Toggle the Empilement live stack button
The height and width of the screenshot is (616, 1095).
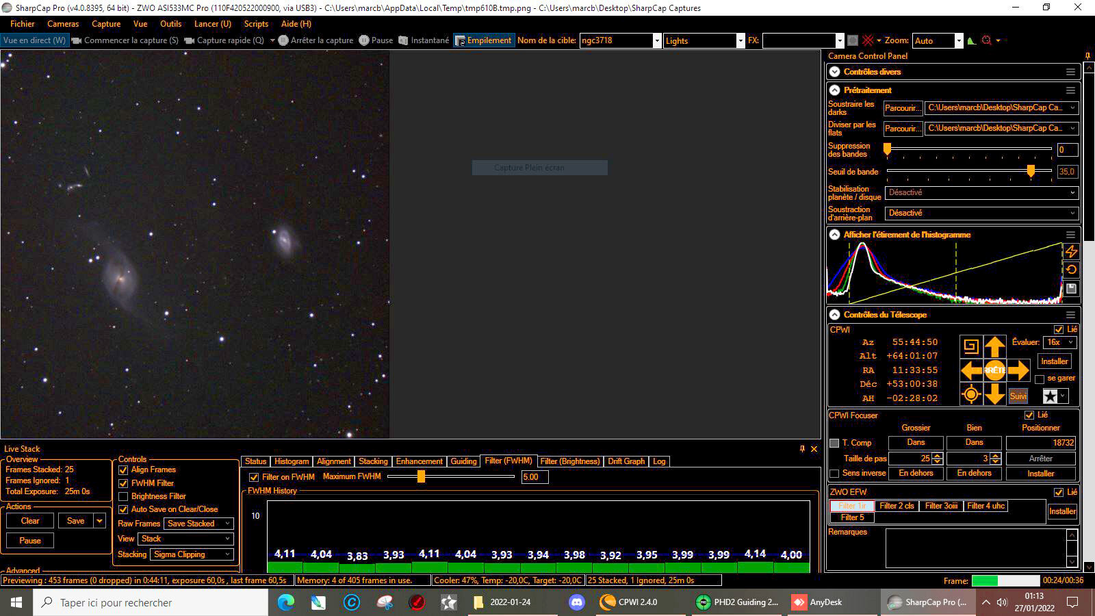(x=483, y=40)
